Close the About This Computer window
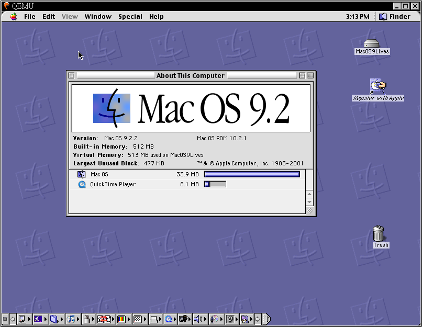 (71, 75)
